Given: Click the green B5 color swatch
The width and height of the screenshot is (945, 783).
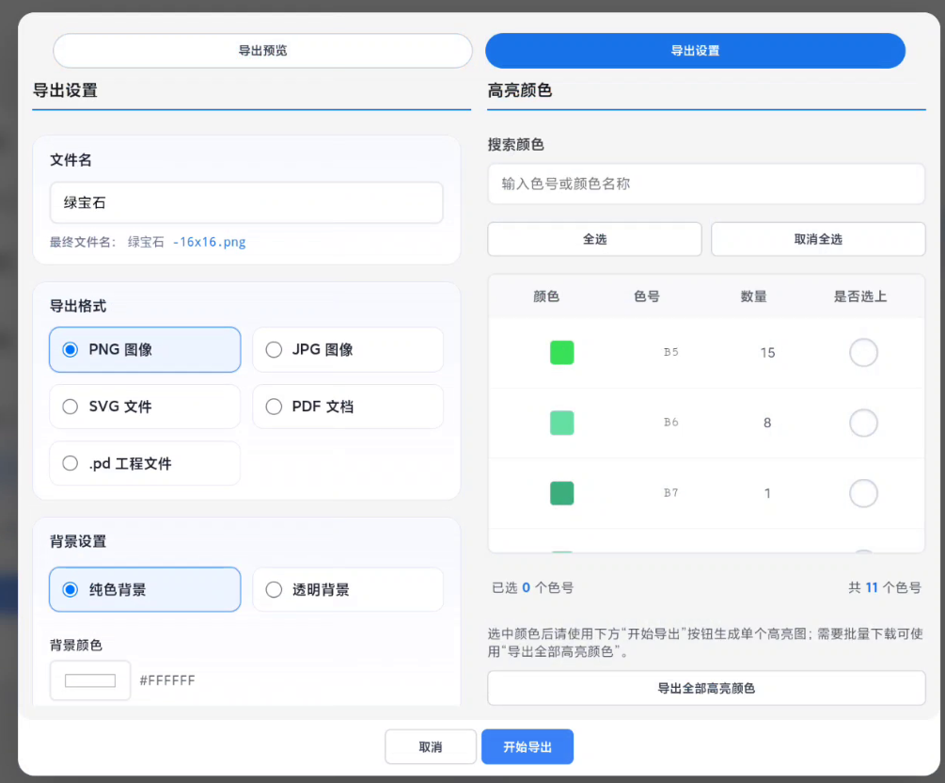Looking at the screenshot, I should point(561,352).
